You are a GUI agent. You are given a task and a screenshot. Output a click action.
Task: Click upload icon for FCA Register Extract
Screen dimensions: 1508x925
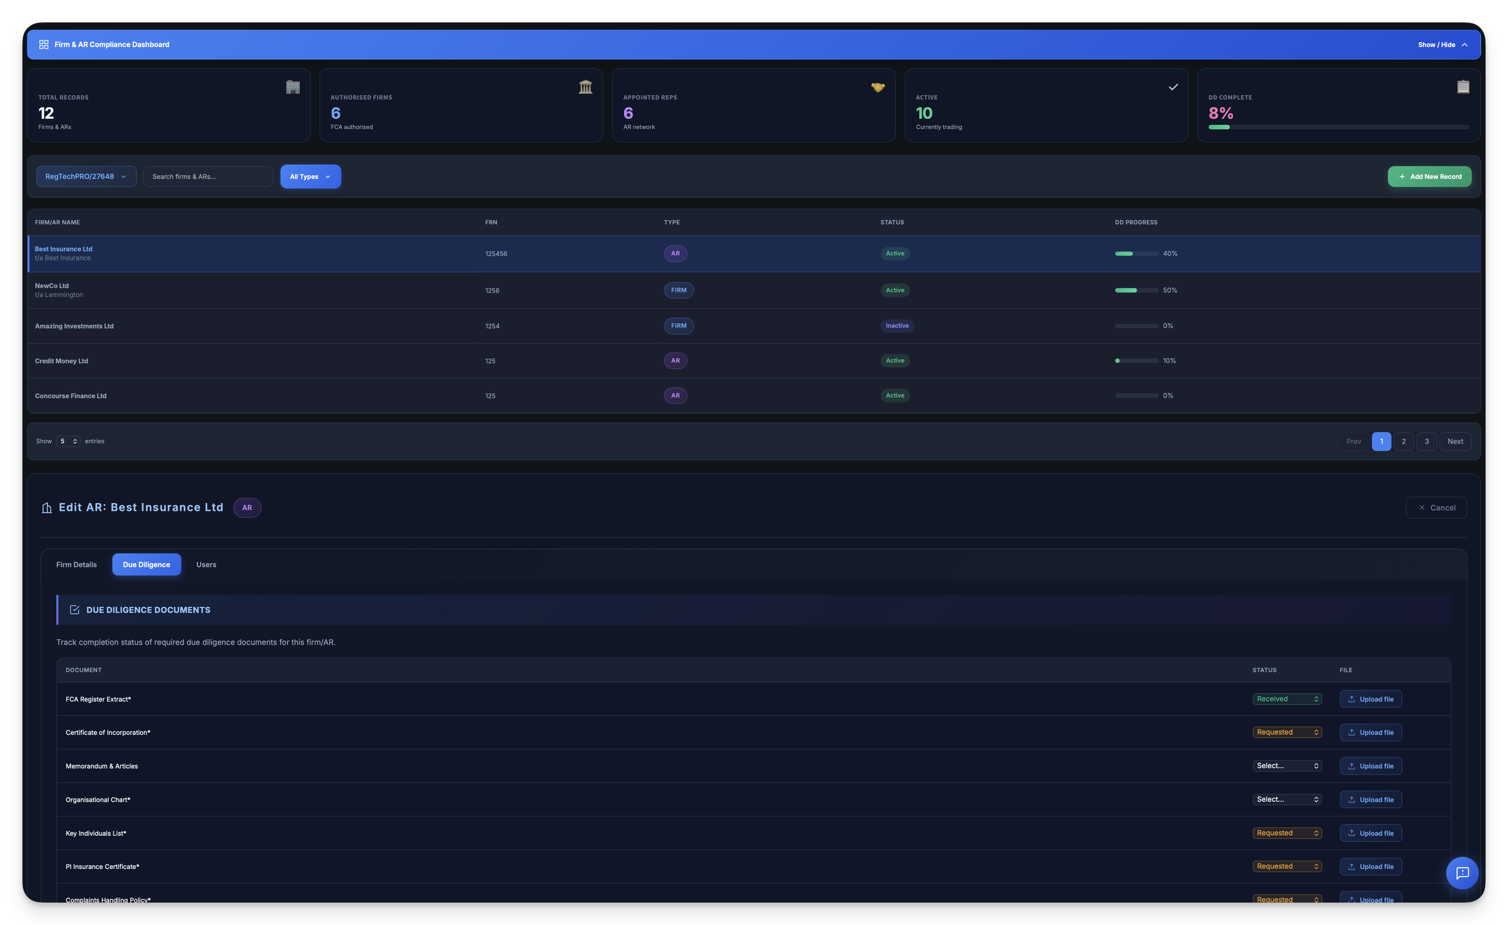point(1351,699)
